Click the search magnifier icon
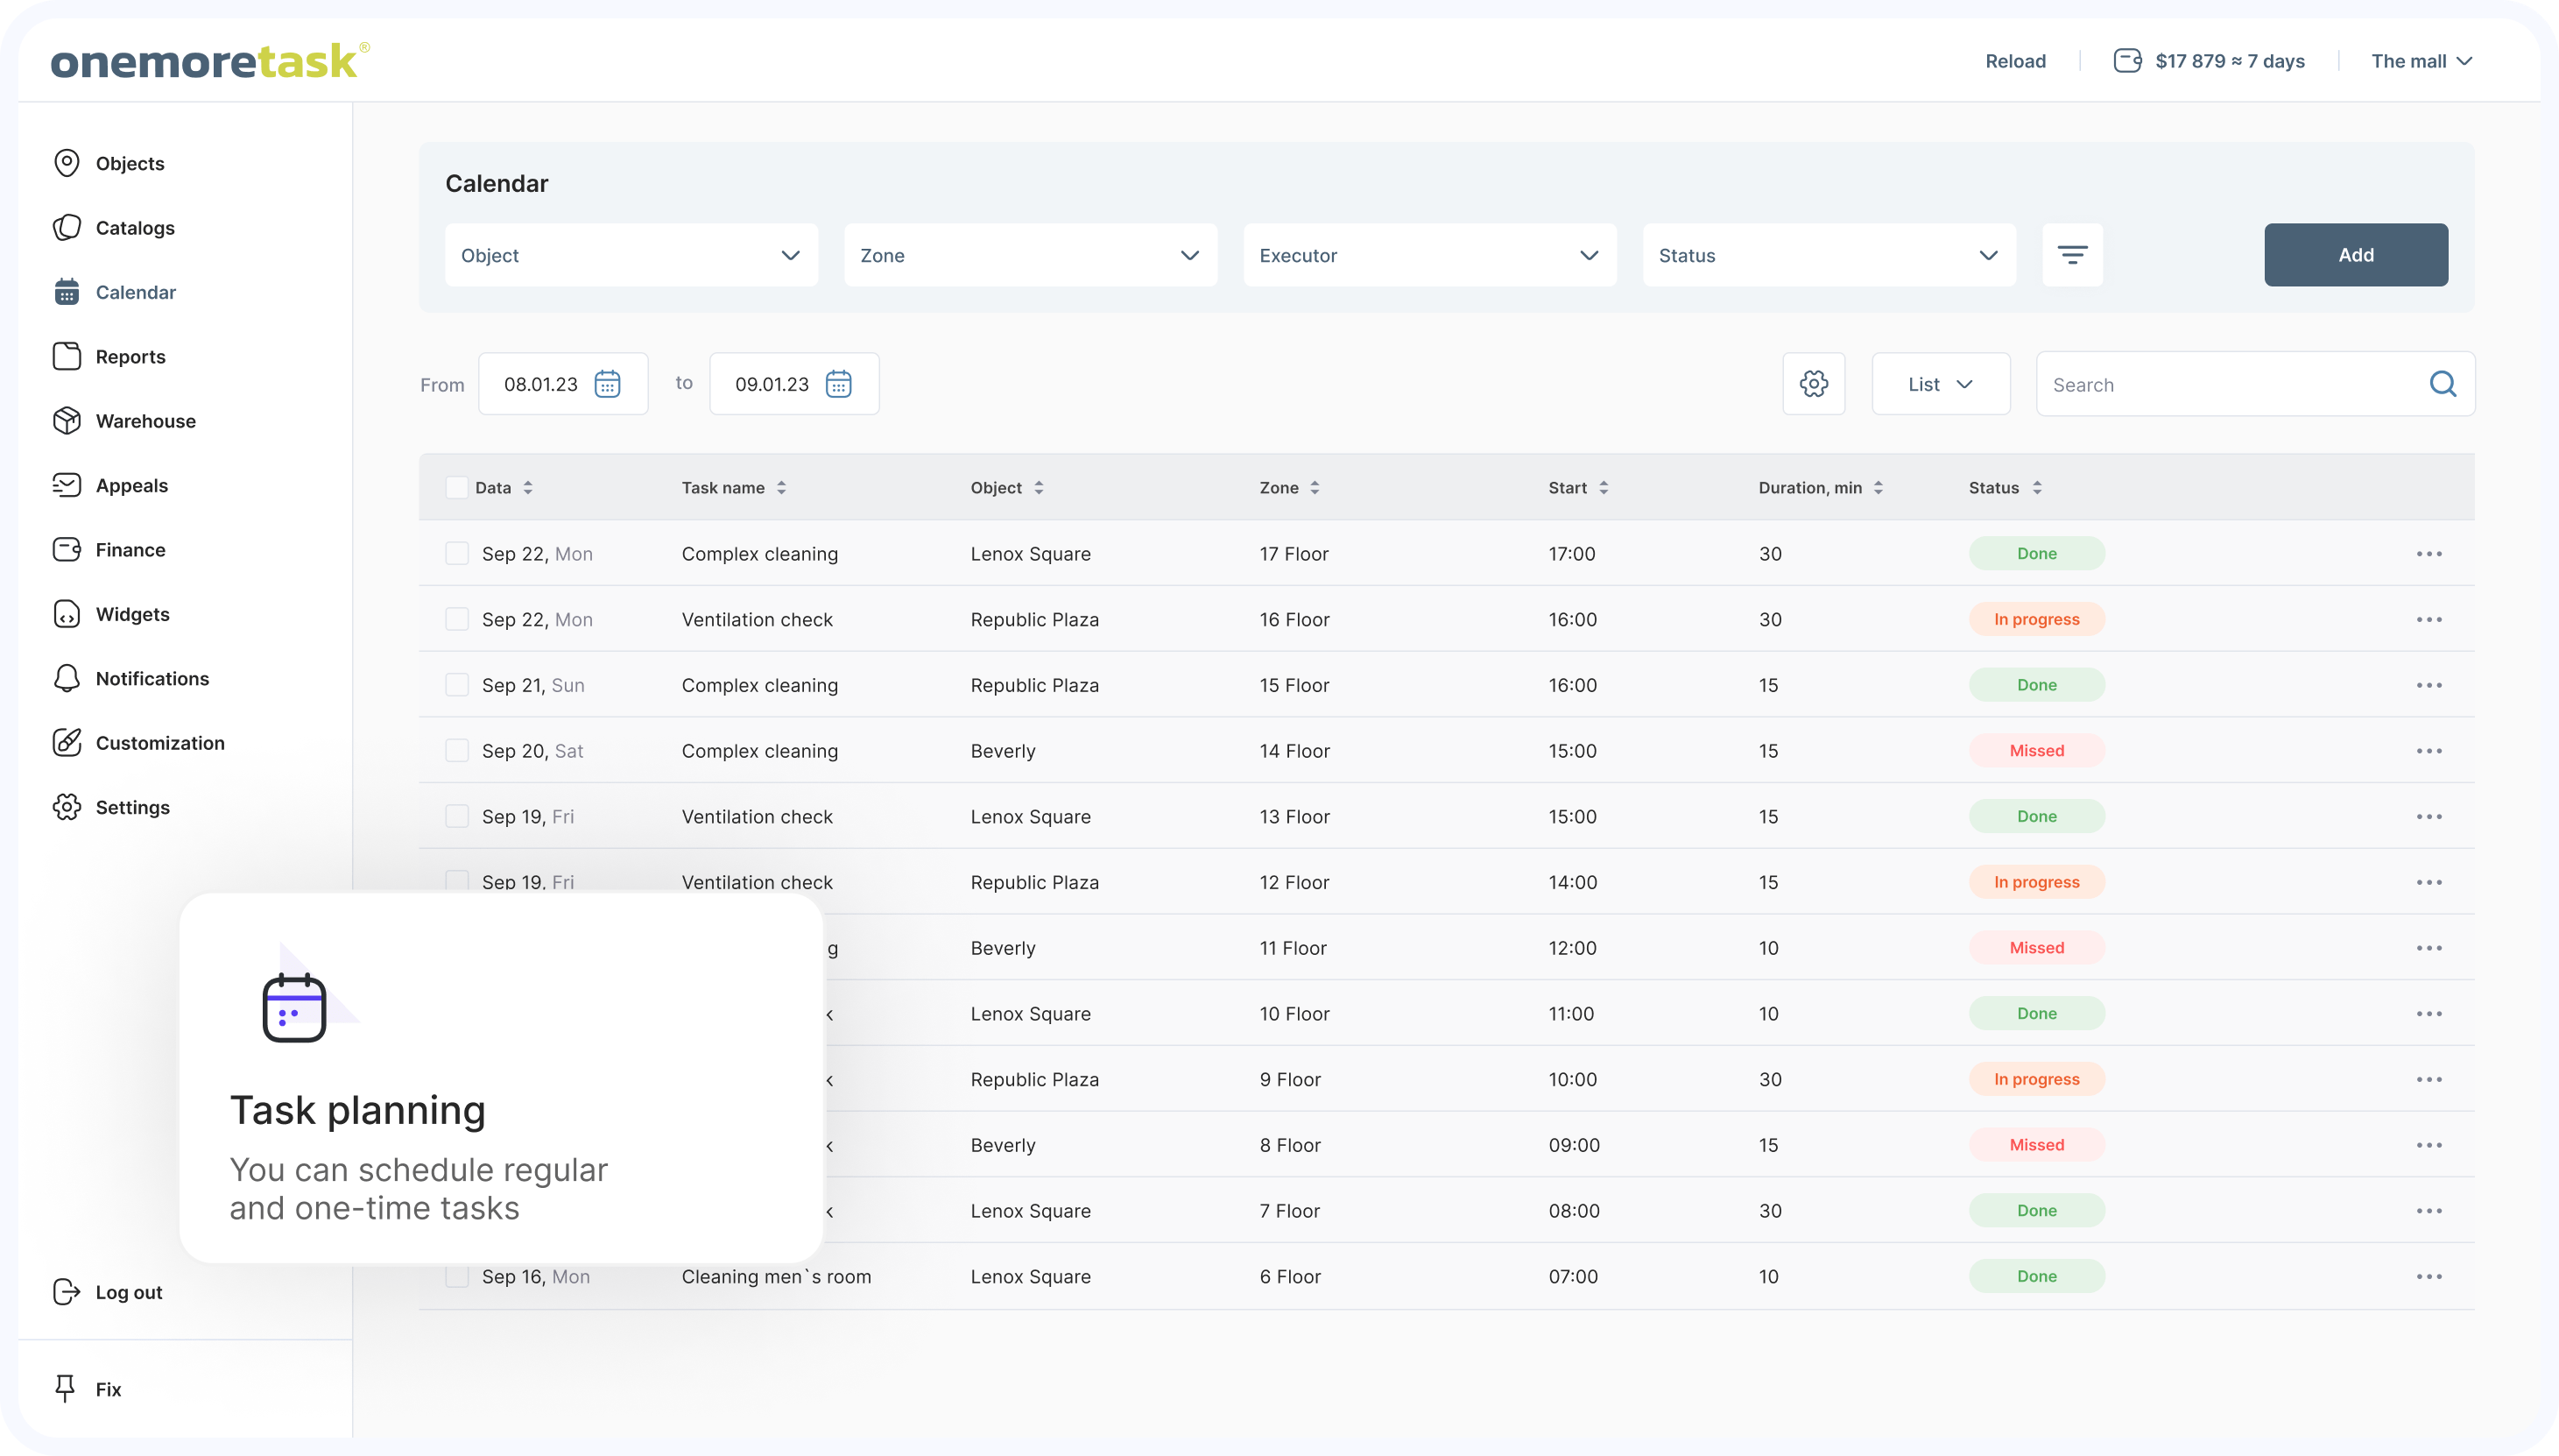2559x1456 pixels. 2442,384
